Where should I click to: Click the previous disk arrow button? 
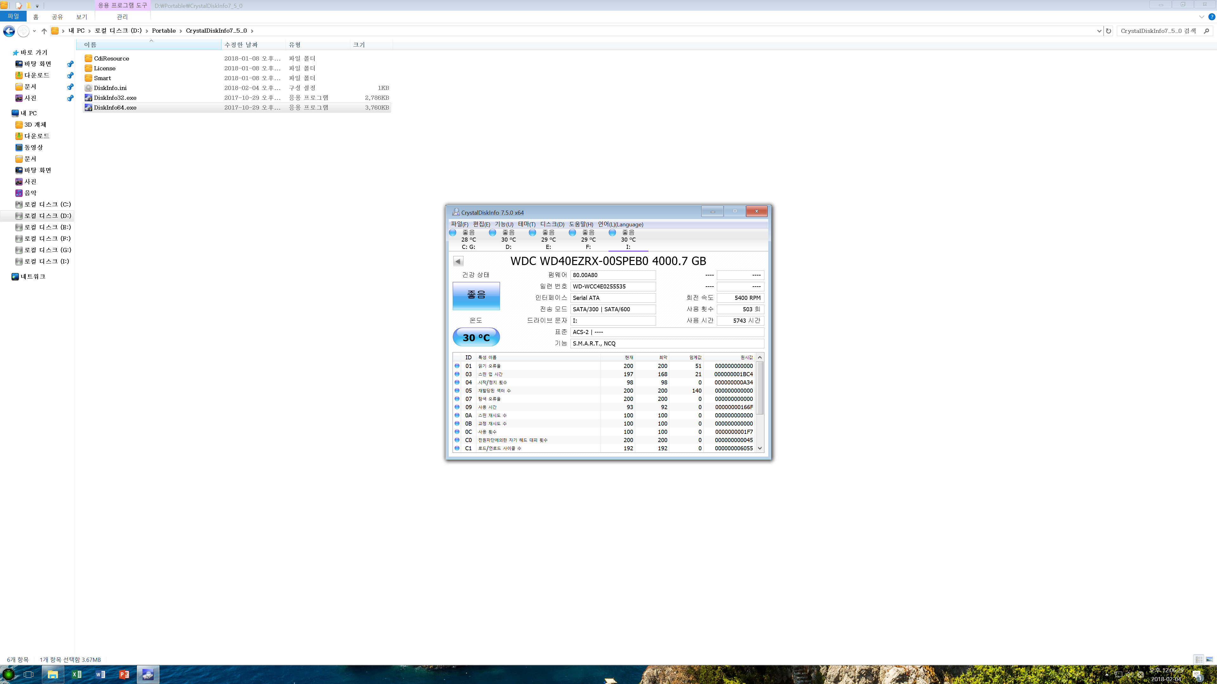458,261
